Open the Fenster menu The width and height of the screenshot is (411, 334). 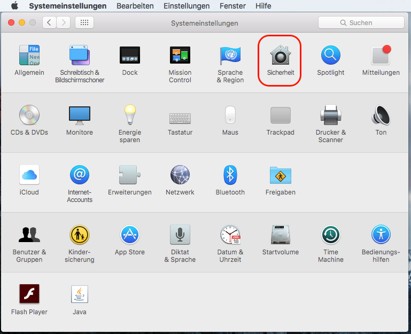click(x=232, y=6)
